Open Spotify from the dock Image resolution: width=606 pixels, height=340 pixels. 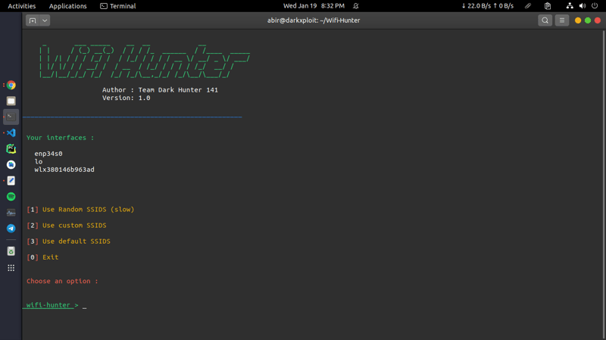(x=11, y=197)
